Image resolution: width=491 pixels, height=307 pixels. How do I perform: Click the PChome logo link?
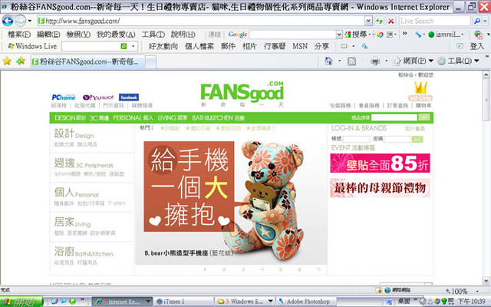[64, 97]
